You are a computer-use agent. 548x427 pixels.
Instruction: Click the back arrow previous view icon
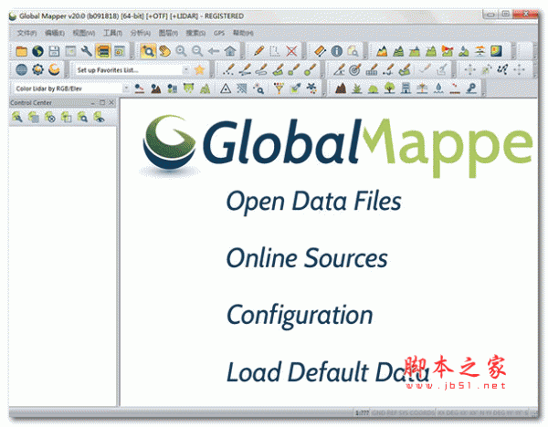pos(214,51)
